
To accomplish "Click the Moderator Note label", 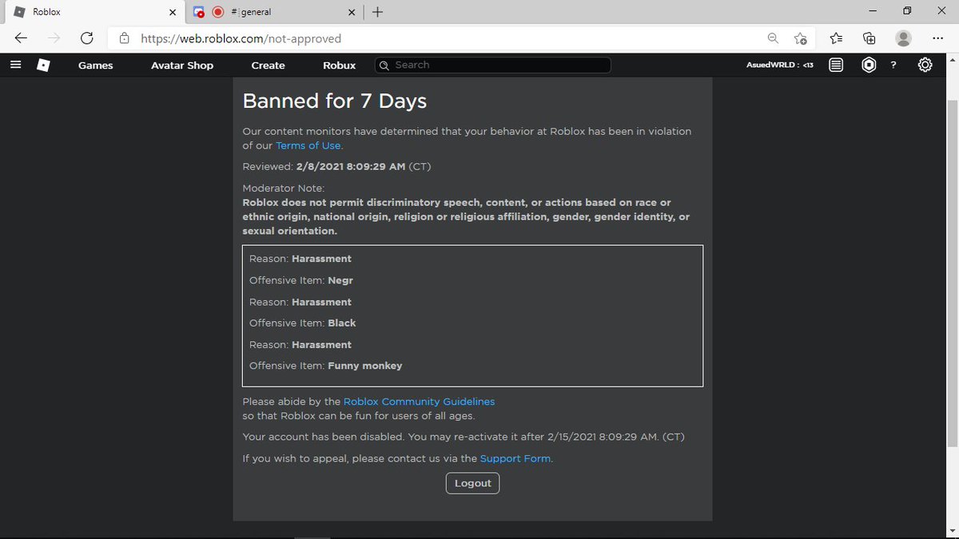I will 283,188.
